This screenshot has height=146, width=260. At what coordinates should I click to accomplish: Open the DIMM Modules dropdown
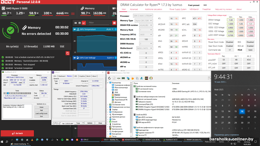pyautogui.click(x=146, y=43)
